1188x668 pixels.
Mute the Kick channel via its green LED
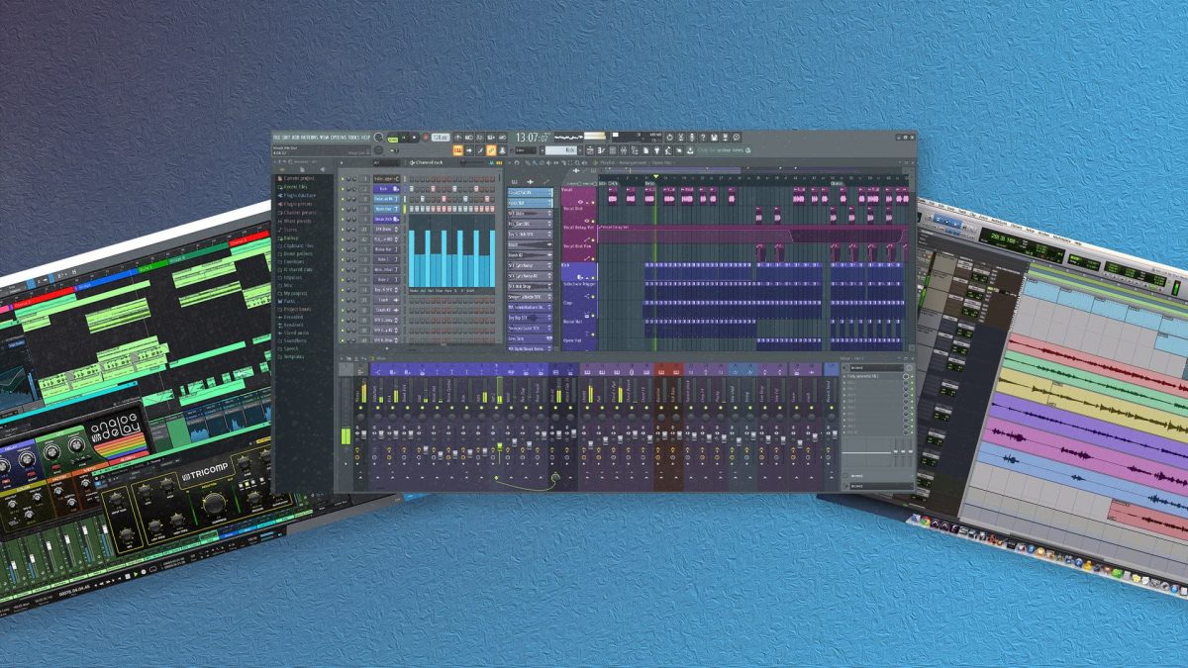(x=343, y=189)
